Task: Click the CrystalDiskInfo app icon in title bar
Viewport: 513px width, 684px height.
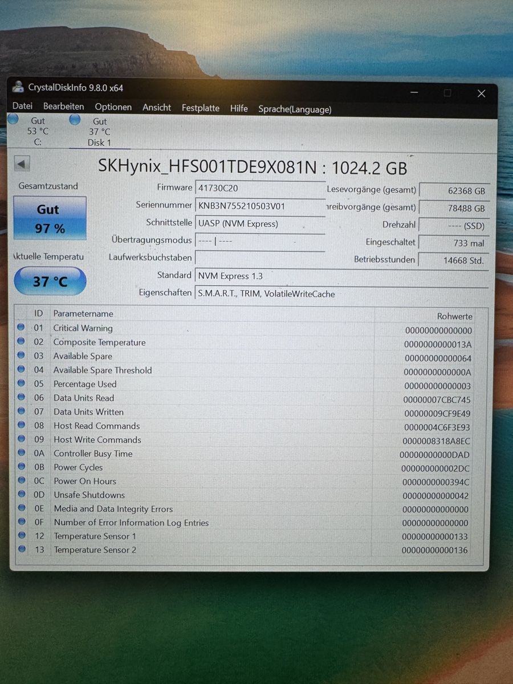Action: coord(19,87)
